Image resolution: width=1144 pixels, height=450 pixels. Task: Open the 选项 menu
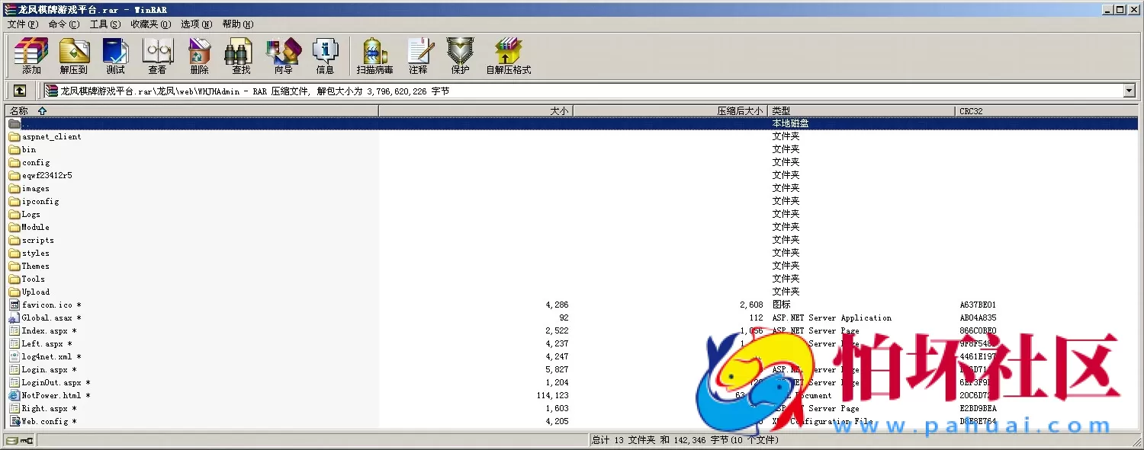(196, 24)
